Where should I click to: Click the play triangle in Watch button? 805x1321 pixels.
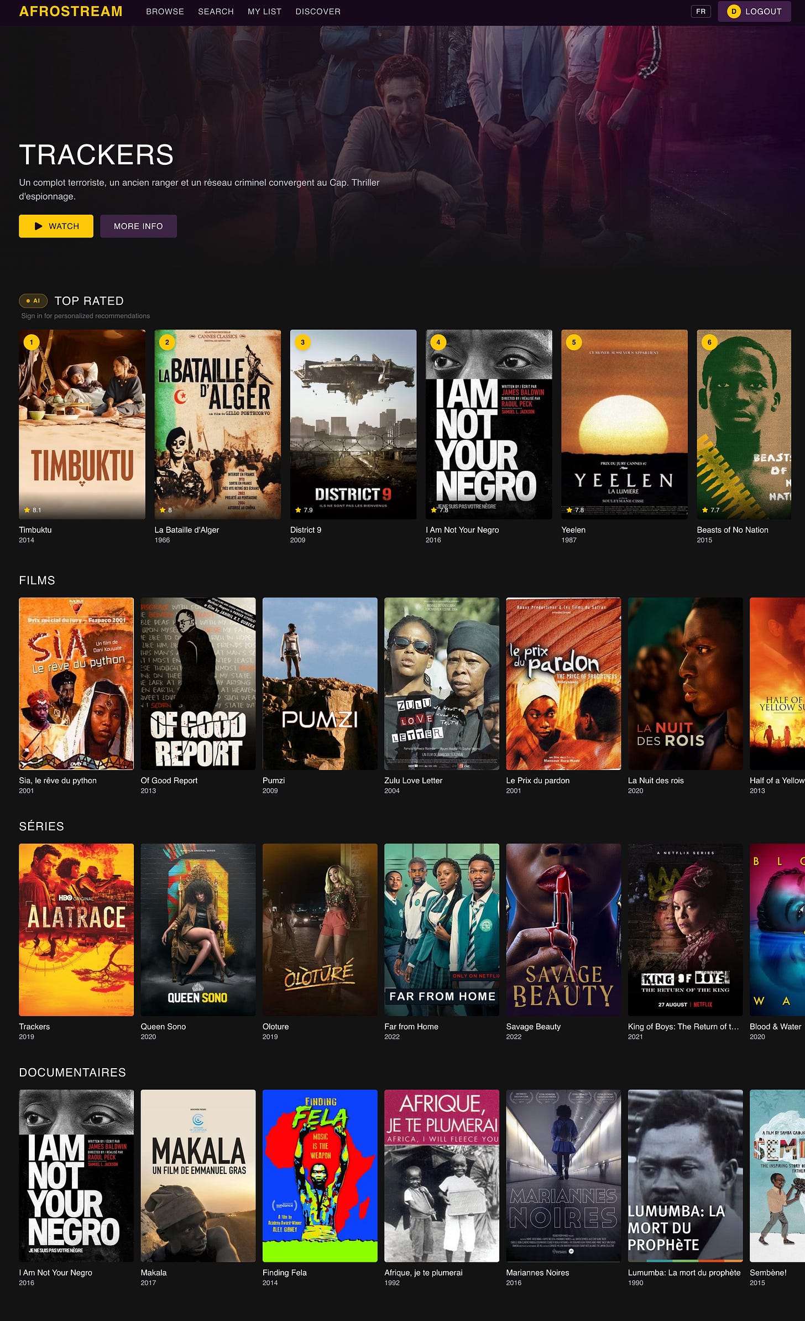coord(38,226)
